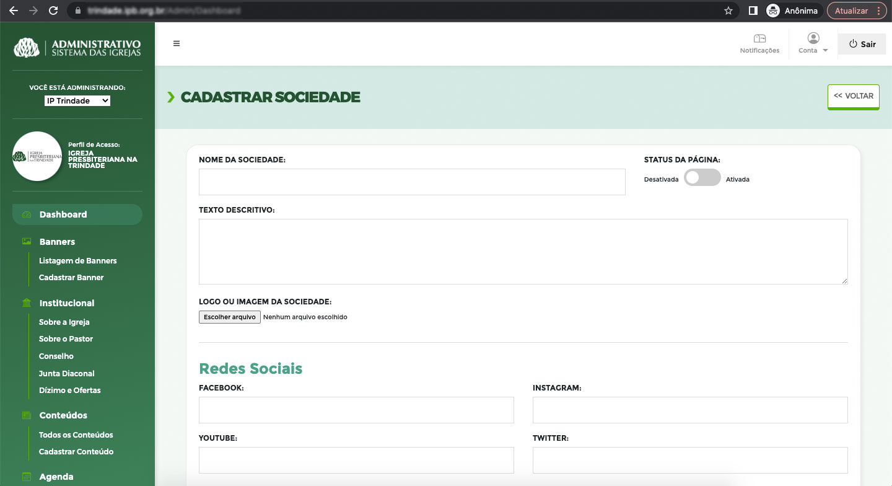The image size is (892, 486).
Task: Click the Agenda calendar icon
Action: pos(27,477)
